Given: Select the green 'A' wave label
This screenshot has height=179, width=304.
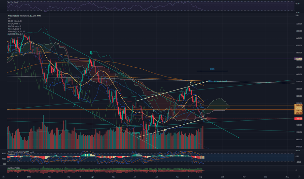Looking at the screenshot, I should (74, 106).
